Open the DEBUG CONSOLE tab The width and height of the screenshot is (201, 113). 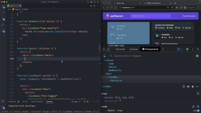tap(37, 102)
